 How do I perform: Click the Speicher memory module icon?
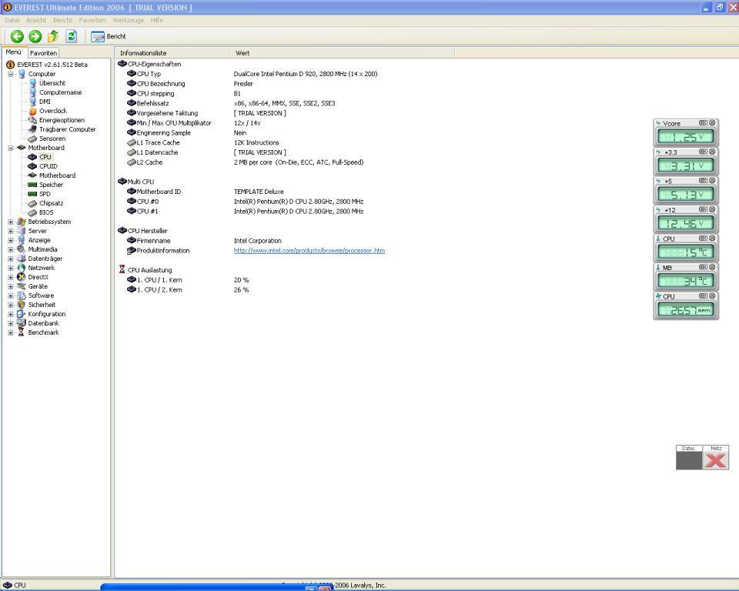click(32, 185)
